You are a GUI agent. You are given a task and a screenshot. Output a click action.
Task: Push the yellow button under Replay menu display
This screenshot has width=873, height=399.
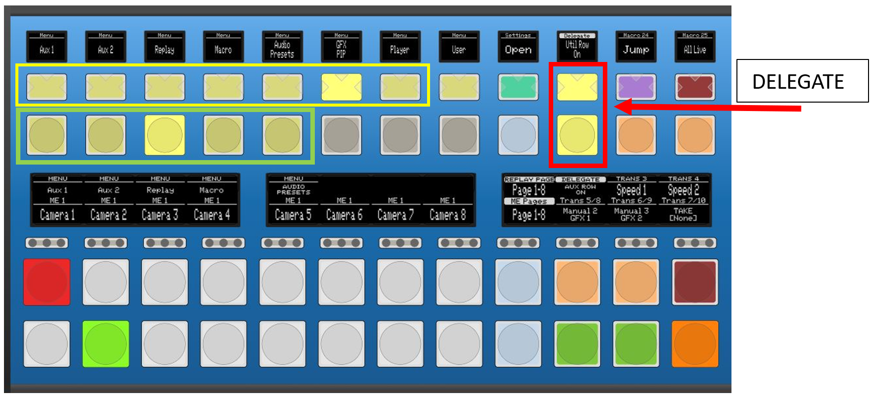click(165, 87)
